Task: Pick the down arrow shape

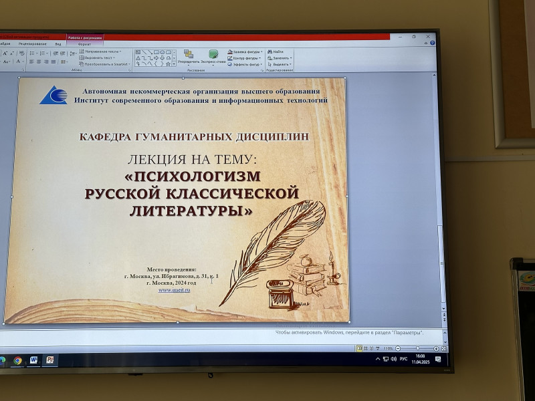Action: 163,58
